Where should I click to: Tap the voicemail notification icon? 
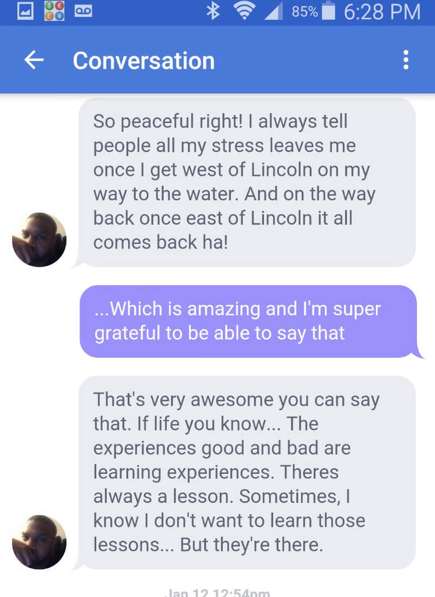coord(83,12)
